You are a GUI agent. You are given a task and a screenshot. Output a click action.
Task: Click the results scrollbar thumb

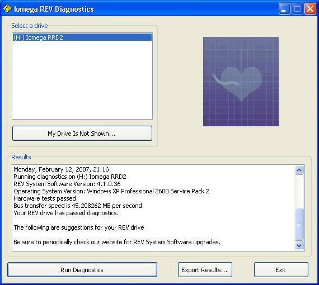299,224
